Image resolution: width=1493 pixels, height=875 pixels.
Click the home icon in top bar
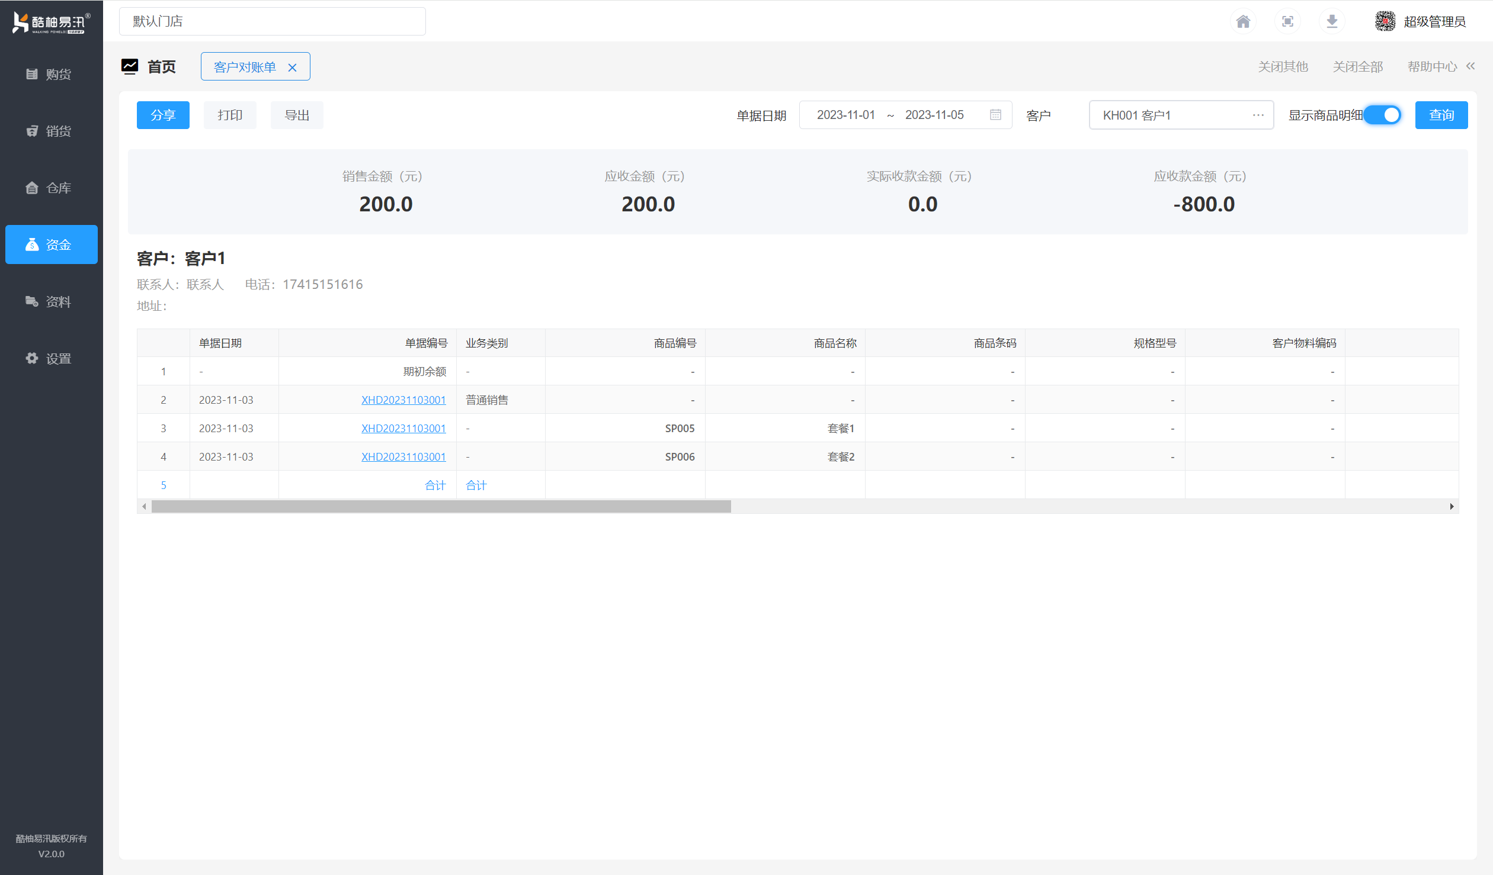[1243, 22]
